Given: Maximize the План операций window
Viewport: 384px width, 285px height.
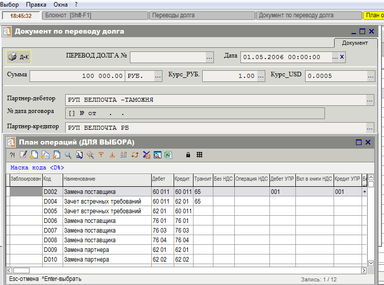Looking at the screenshot, I should (359, 142).
